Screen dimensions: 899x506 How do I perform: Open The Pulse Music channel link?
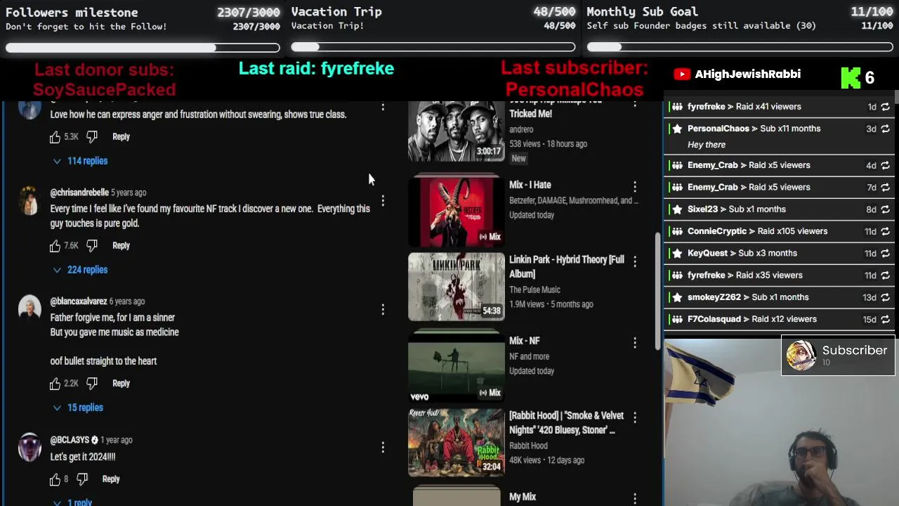(x=534, y=290)
